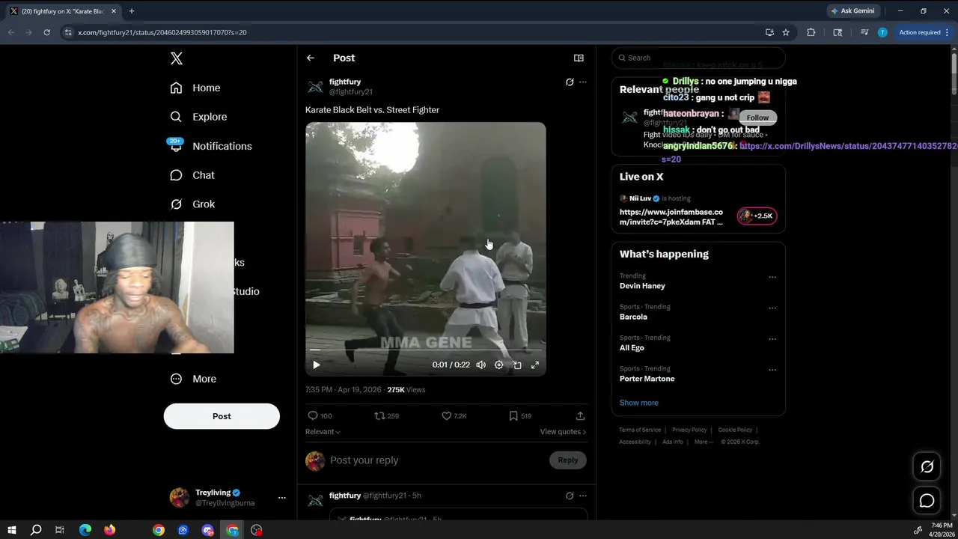Enter fullscreen video mode

[535, 365]
